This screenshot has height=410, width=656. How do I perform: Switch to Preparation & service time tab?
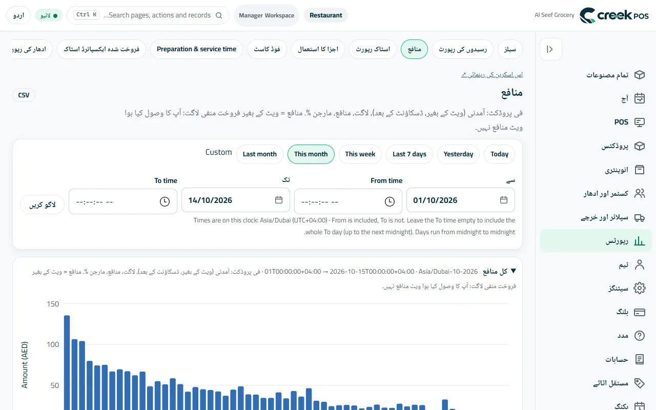click(196, 49)
